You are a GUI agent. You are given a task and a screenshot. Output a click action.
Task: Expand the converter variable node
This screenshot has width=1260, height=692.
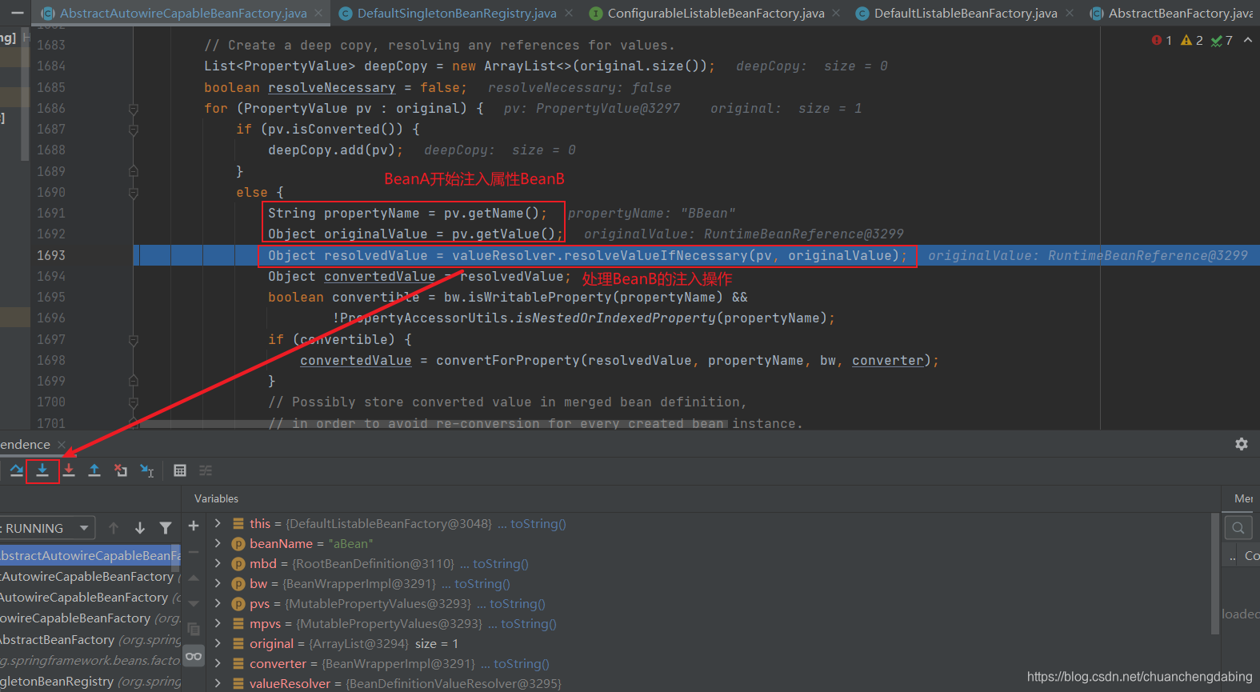point(218,663)
